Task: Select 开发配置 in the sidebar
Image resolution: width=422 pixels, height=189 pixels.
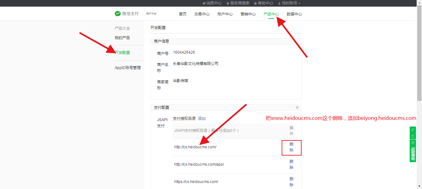Action: tap(122, 53)
